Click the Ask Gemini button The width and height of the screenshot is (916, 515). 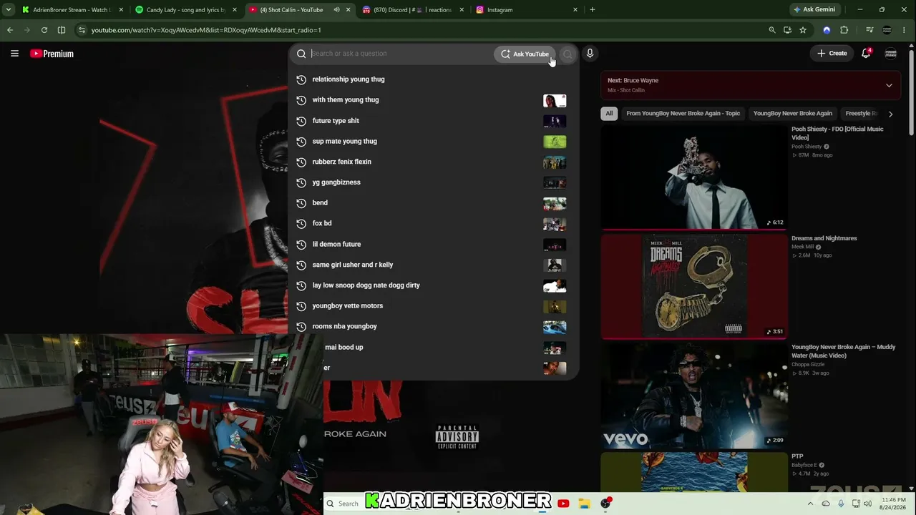coord(814,10)
